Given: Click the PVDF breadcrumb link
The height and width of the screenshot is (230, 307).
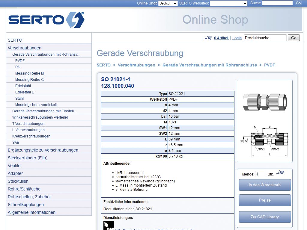Looking at the screenshot, I should coord(270,65).
